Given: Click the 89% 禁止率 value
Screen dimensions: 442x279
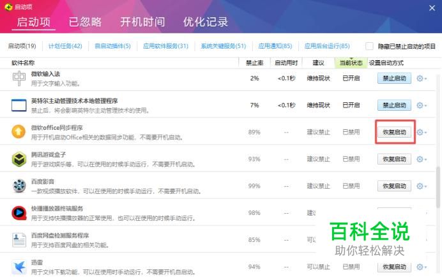Looking at the screenshot, I should tap(254, 132).
